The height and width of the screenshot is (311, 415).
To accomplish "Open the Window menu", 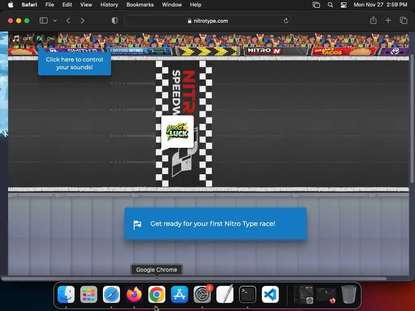I will pyautogui.click(x=172, y=4).
